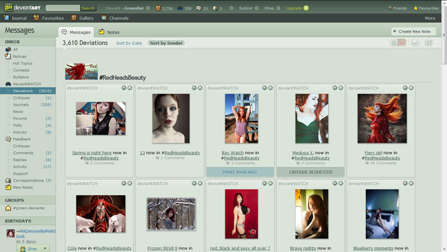
Task: Open options arrow on 'Blueberry moments' card
Action: (x=405, y=183)
